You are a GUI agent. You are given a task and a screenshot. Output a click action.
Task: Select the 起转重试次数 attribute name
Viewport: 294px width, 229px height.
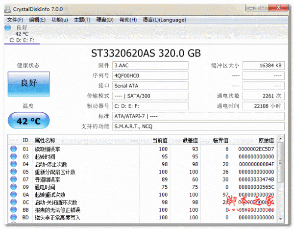(50, 195)
